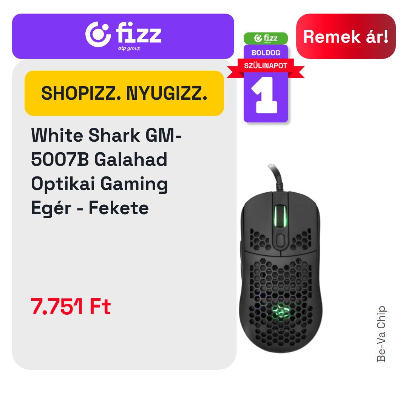Click the glowing green logo on mouse body

pyautogui.click(x=280, y=311)
